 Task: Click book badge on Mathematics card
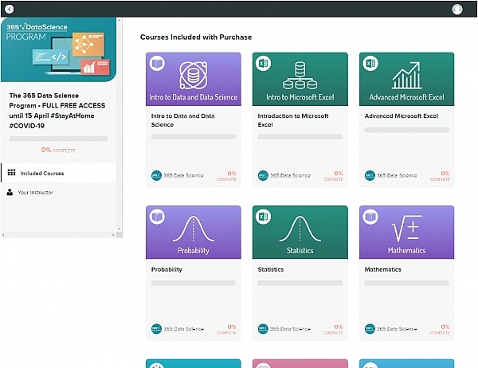coord(370,216)
